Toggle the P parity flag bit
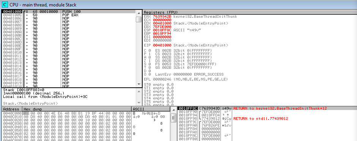 pos(149,54)
